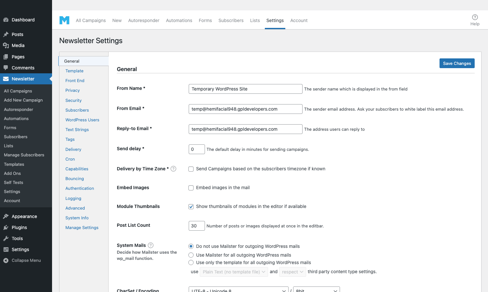The height and width of the screenshot is (292, 488).
Task: Click the Appearance paintbrush icon
Action: (6, 216)
